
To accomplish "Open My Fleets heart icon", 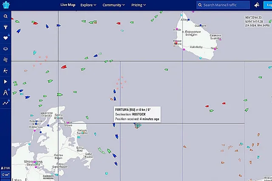I will (6, 38).
